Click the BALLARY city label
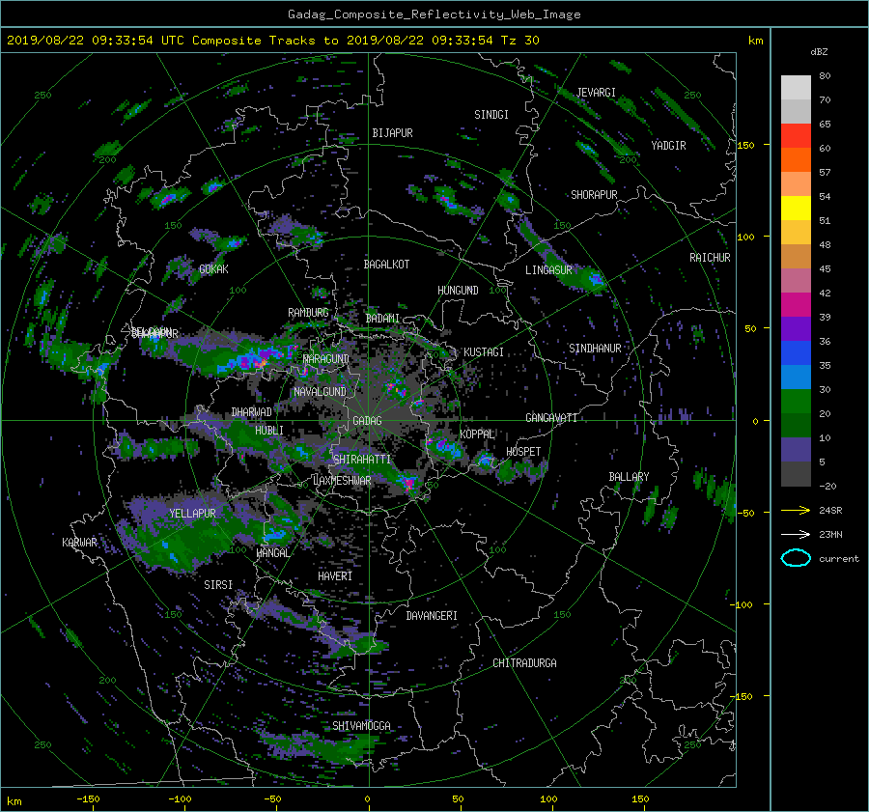This screenshot has height=812, width=869. pyautogui.click(x=629, y=477)
